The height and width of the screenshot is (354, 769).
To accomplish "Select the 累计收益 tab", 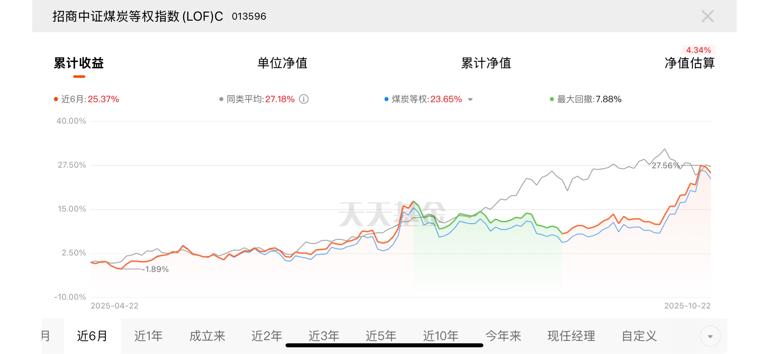I will pyautogui.click(x=79, y=63).
